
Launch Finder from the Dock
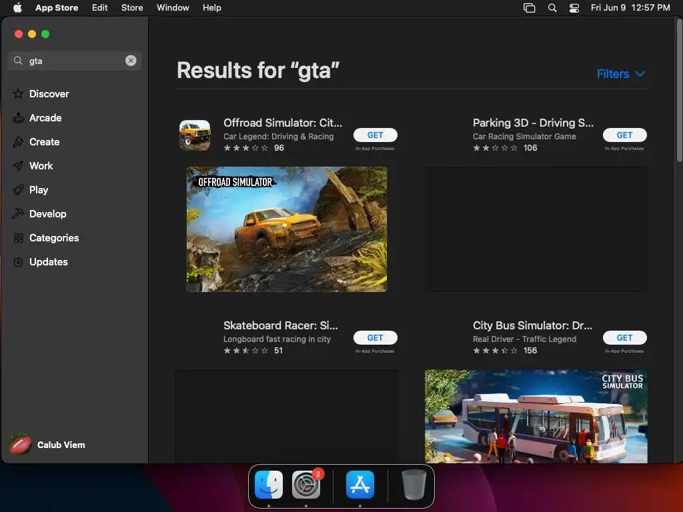pyautogui.click(x=269, y=485)
